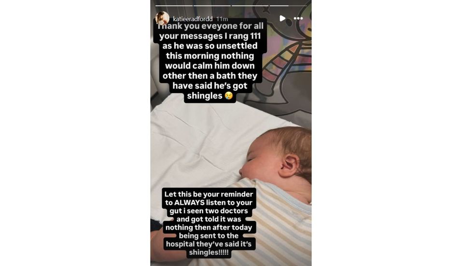Tap the baby's striped sleepsuit
This screenshot has width=473, height=266.
tap(271, 223)
